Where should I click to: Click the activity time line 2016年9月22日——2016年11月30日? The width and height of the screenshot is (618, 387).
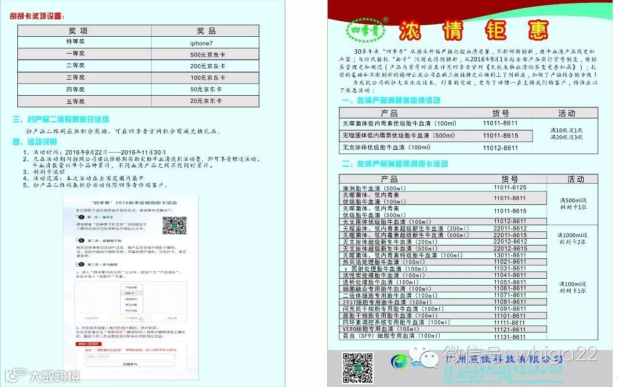point(95,153)
